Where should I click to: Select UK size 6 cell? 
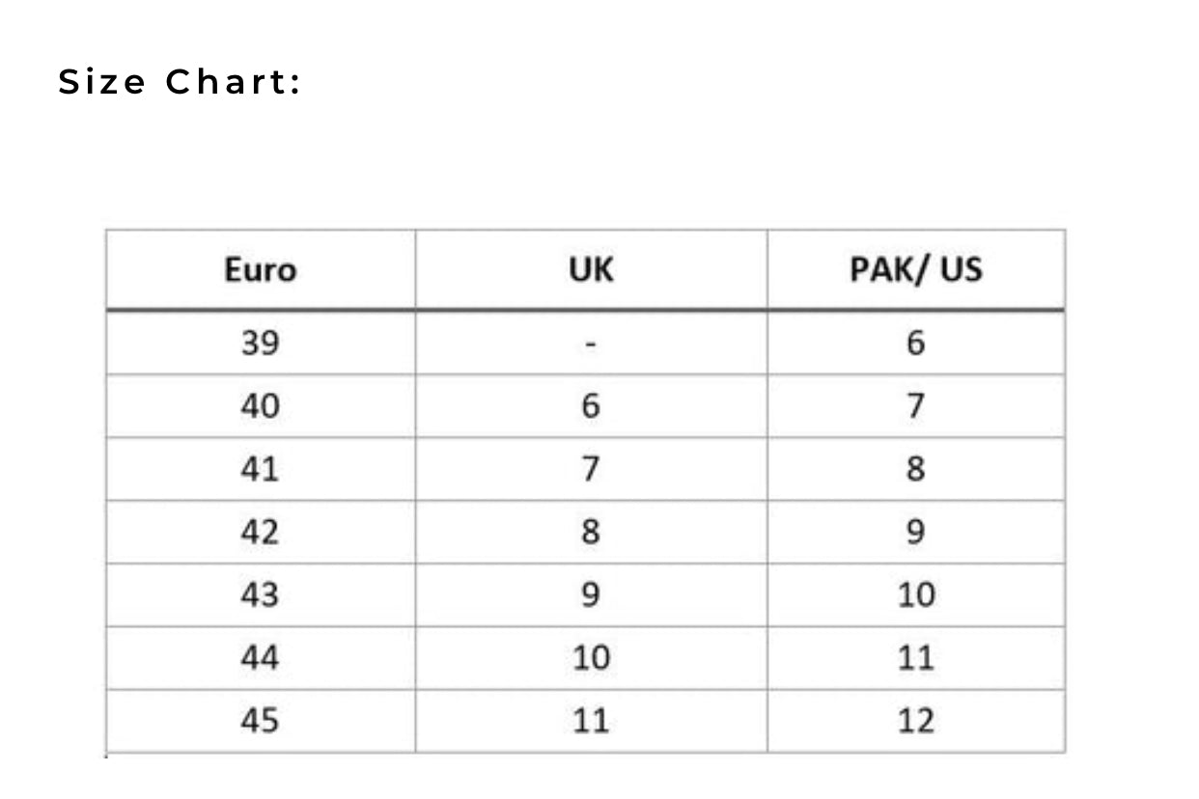click(x=591, y=406)
